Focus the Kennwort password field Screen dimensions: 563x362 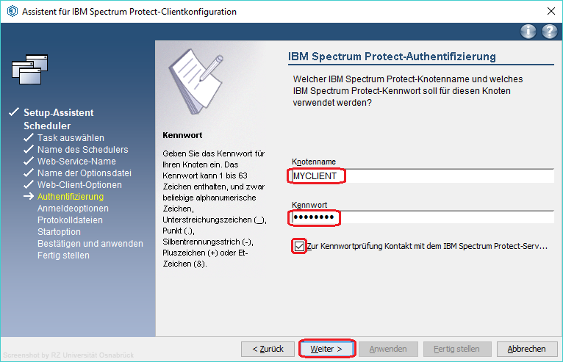coord(420,218)
